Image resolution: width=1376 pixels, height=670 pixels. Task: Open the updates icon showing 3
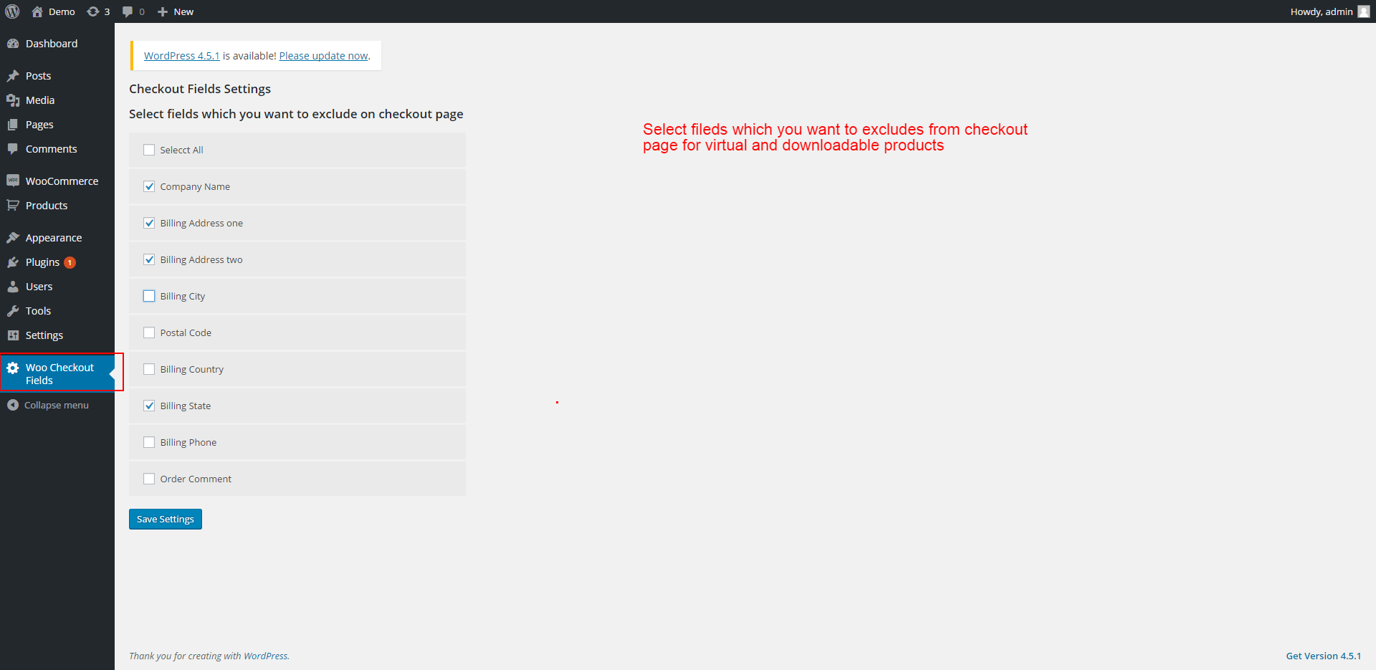pyautogui.click(x=93, y=11)
